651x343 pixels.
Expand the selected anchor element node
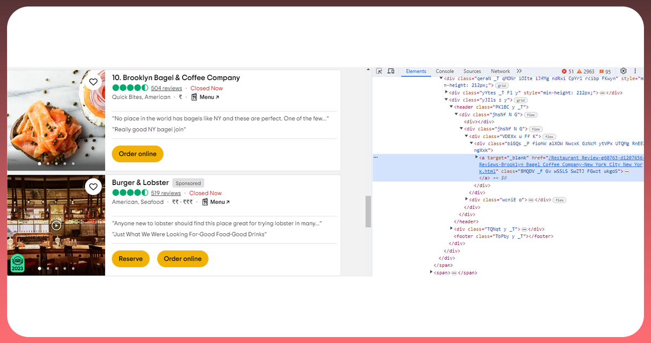(477, 157)
